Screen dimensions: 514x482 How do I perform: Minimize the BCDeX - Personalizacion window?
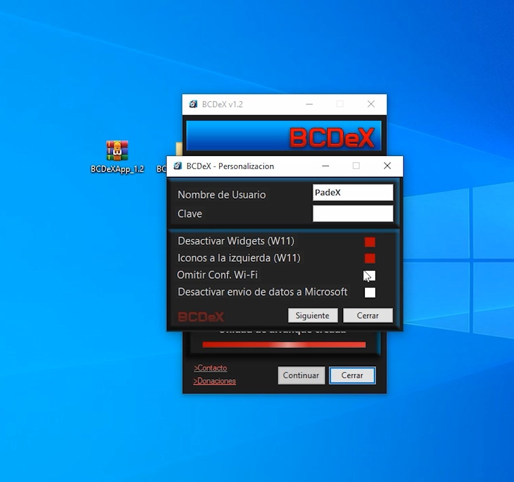[x=326, y=166]
